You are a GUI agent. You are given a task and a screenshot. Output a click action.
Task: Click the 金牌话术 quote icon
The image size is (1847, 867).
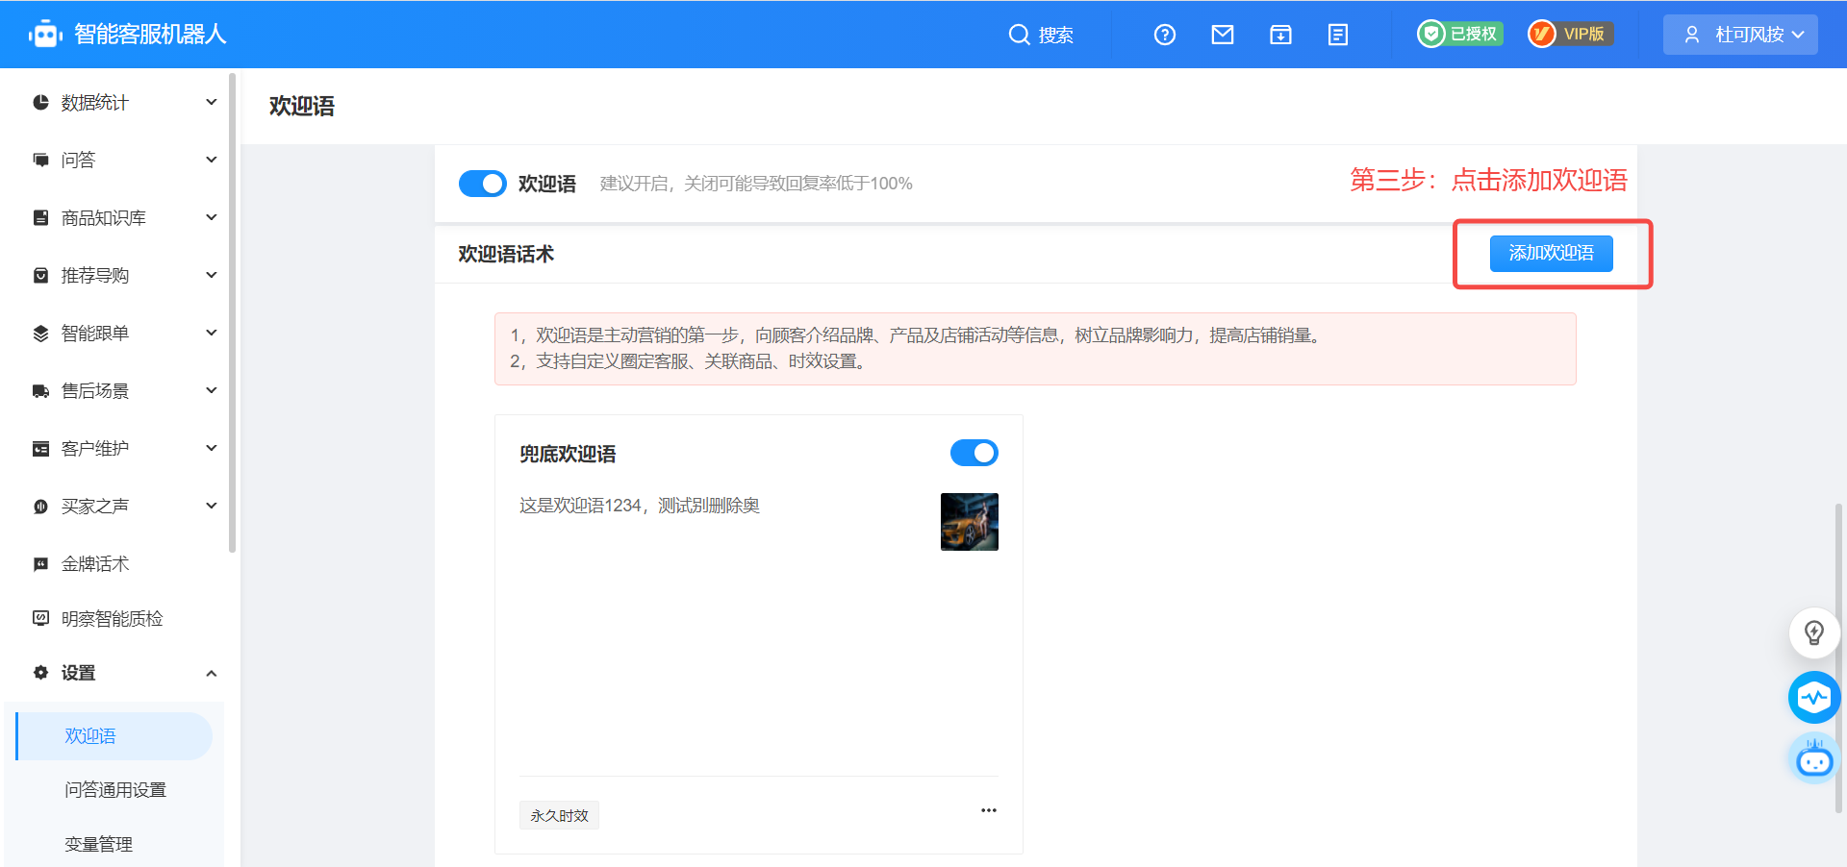point(40,563)
